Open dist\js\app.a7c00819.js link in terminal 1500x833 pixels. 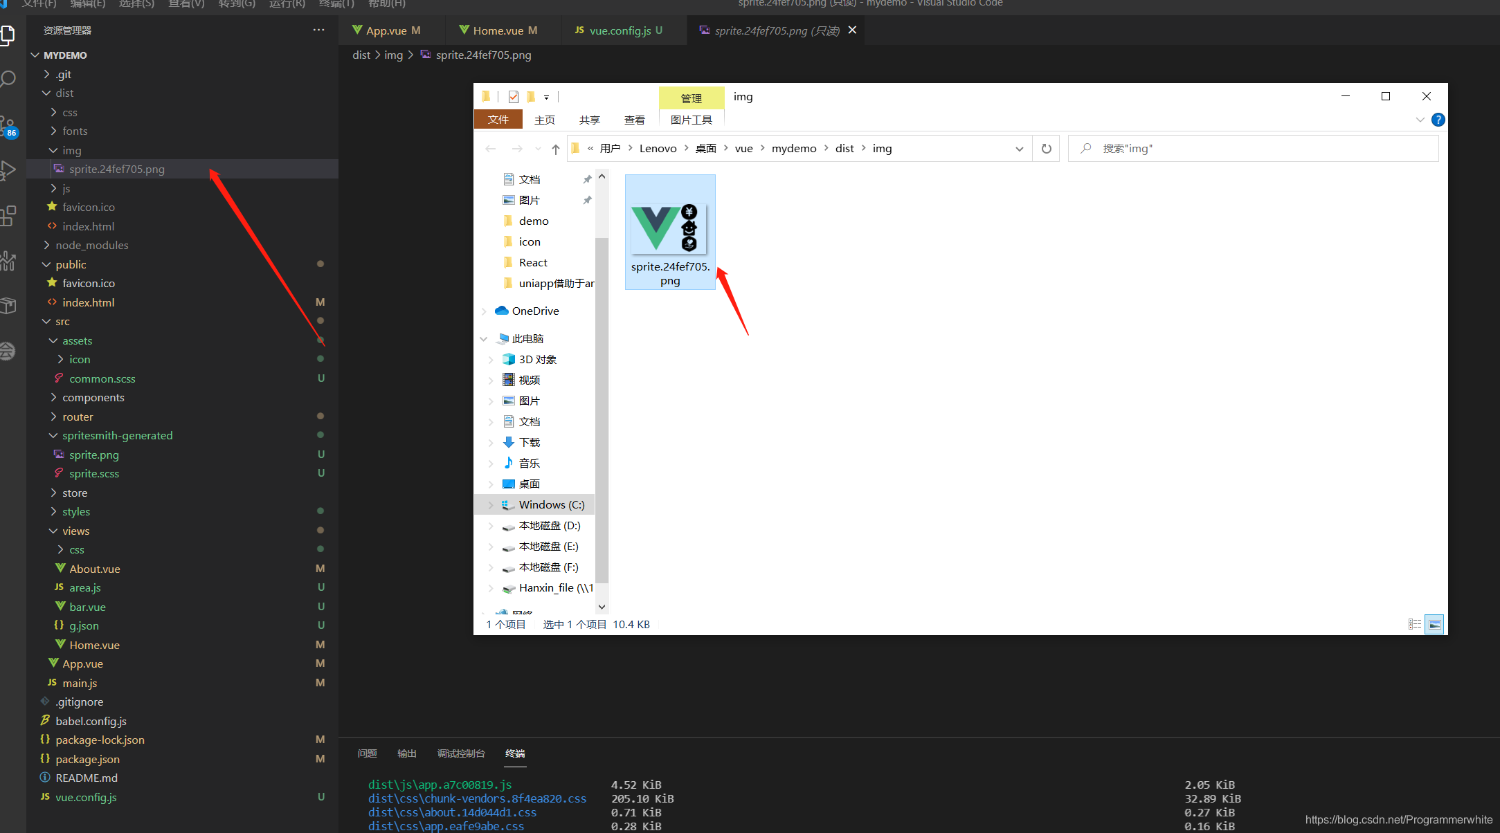tap(440, 785)
